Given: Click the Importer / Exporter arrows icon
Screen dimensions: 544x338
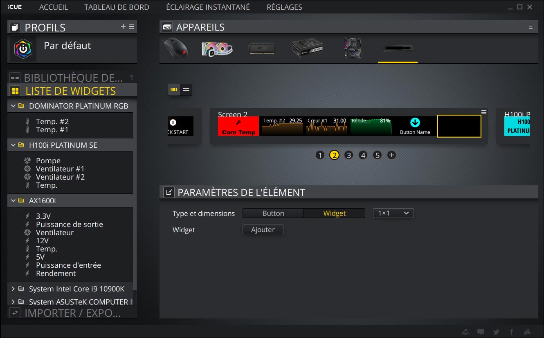Looking at the screenshot, I should (x=15, y=313).
